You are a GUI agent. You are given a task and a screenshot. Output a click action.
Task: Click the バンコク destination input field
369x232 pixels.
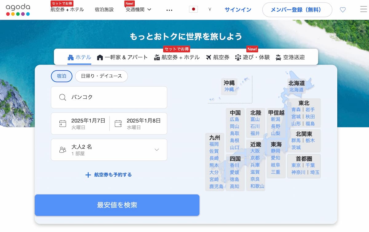[109, 97]
